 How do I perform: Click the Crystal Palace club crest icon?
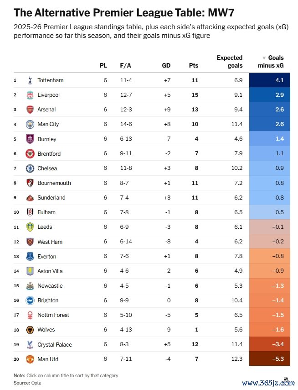pyautogui.click(x=30, y=345)
